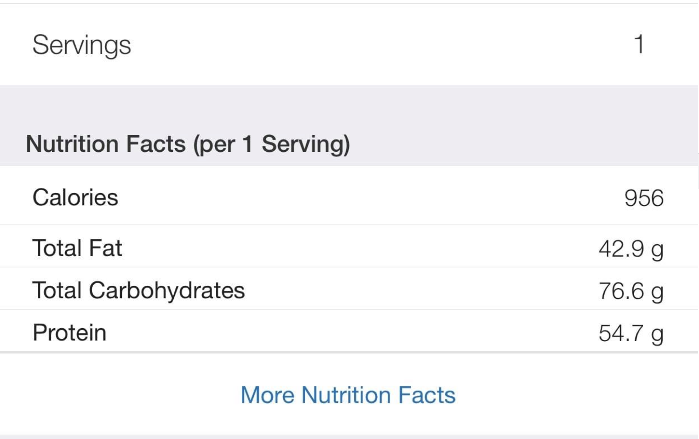This screenshot has width=699, height=439.
Task: Edit the Servings value of 1
Action: point(639,44)
